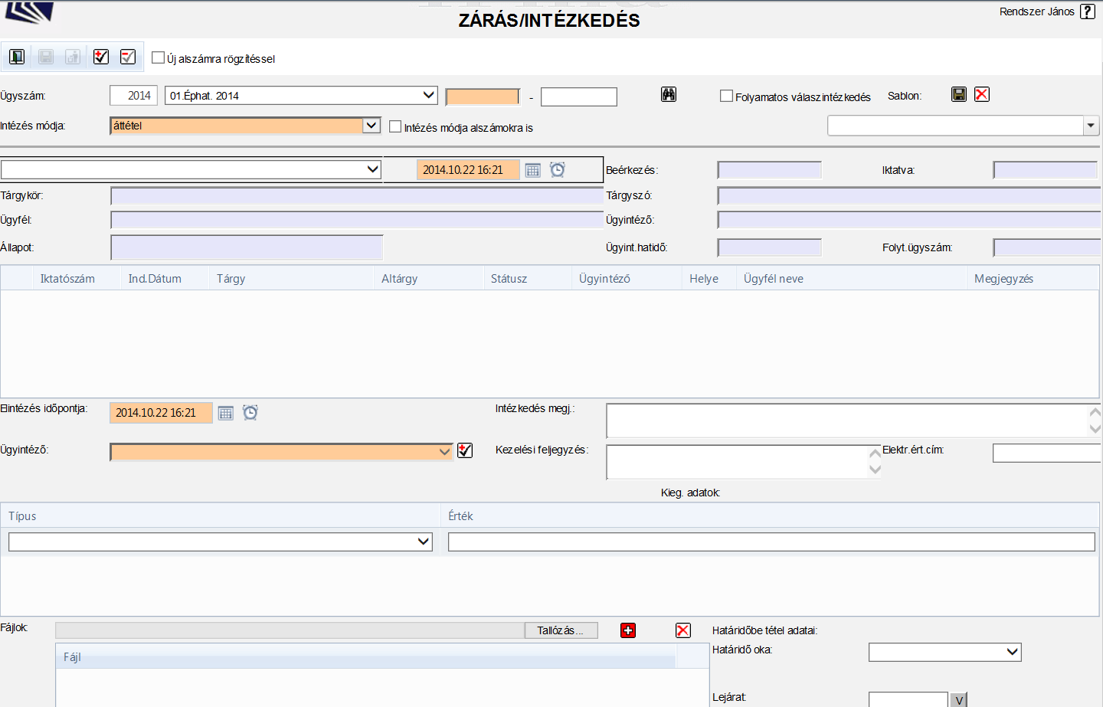
Task: Click the Elintézés időpontja date field
Action: point(161,413)
